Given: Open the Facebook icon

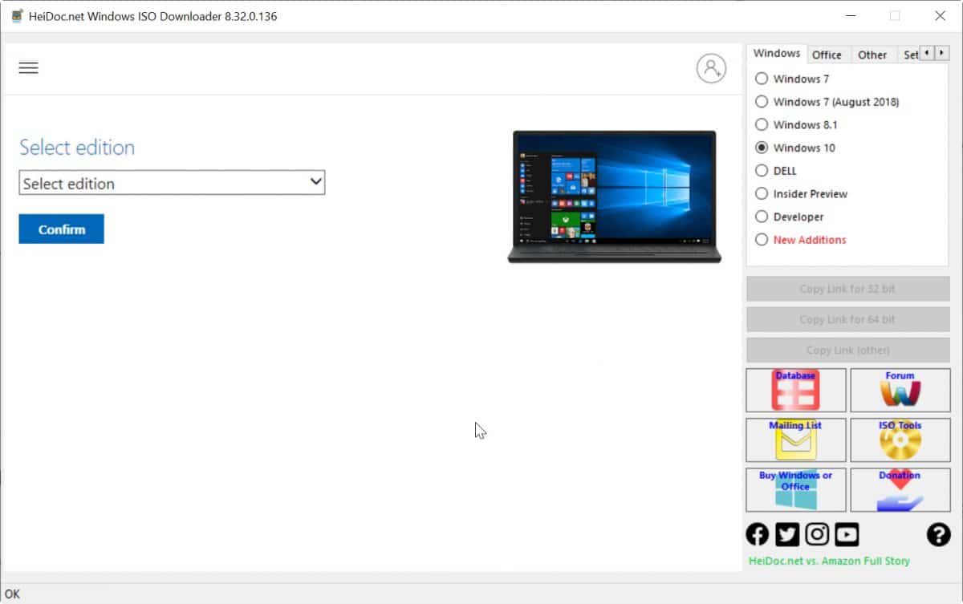Looking at the screenshot, I should 757,533.
